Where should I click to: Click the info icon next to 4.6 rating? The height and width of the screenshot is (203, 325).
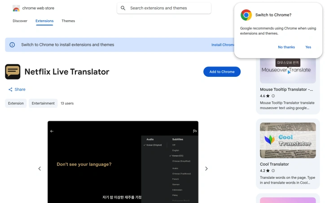click(273, 96)
